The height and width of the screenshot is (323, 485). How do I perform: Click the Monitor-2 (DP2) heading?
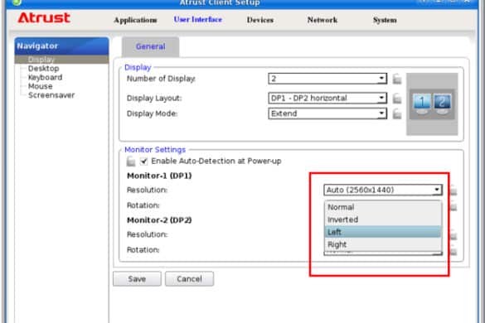coord(159,220)
